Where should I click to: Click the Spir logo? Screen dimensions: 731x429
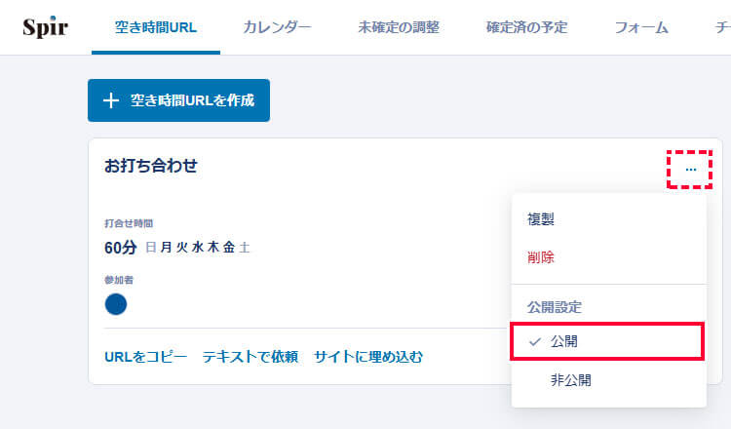coord(45,27)
